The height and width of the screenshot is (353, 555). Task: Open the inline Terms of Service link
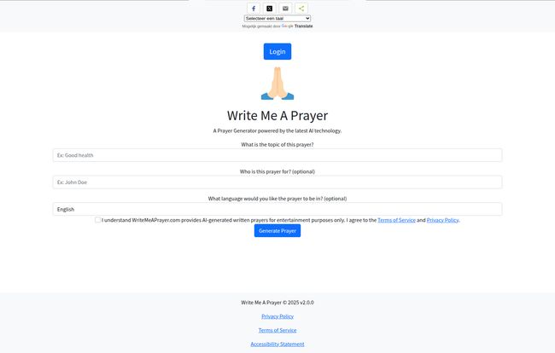click(396, 220)
